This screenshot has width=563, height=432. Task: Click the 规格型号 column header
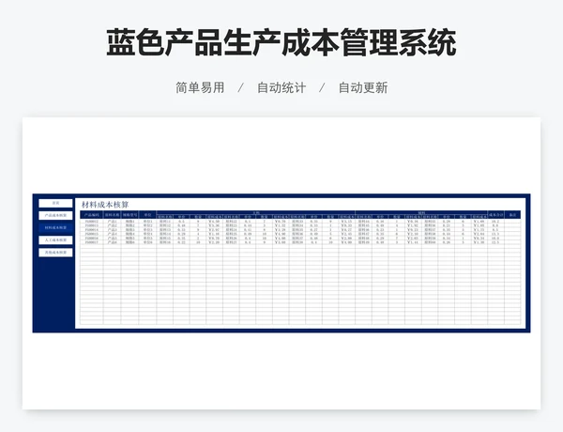(x=129, y=215)
